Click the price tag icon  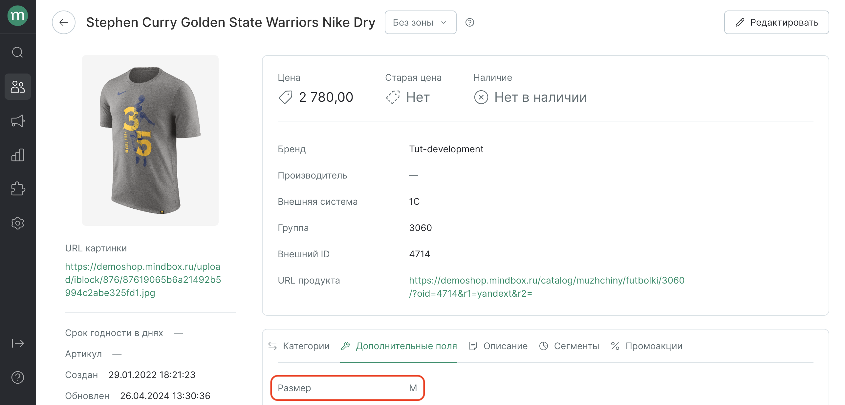click(285, 97)
